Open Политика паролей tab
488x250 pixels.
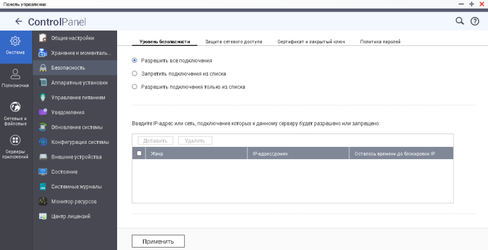[x=380, y=41]
